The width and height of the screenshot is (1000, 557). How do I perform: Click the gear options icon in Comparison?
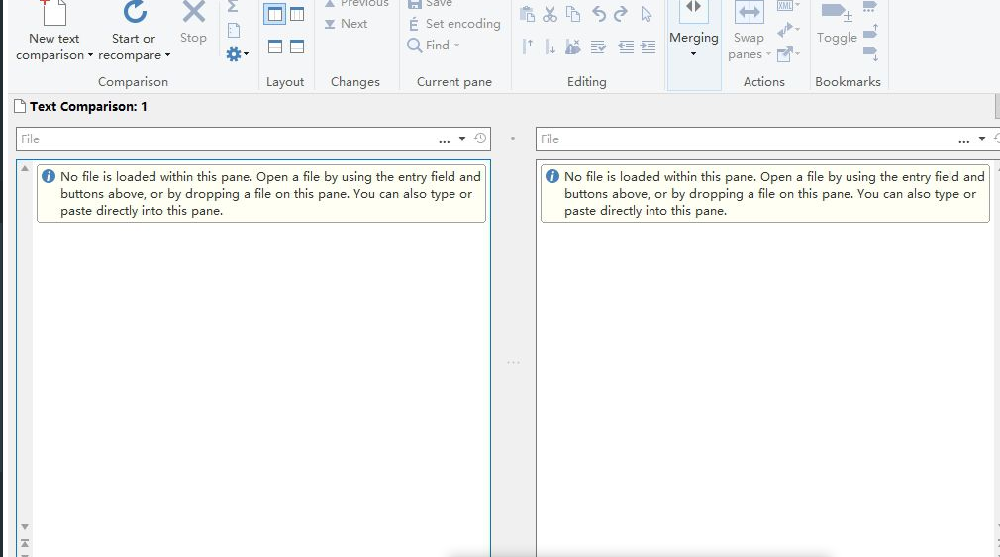tap(235, 54)
